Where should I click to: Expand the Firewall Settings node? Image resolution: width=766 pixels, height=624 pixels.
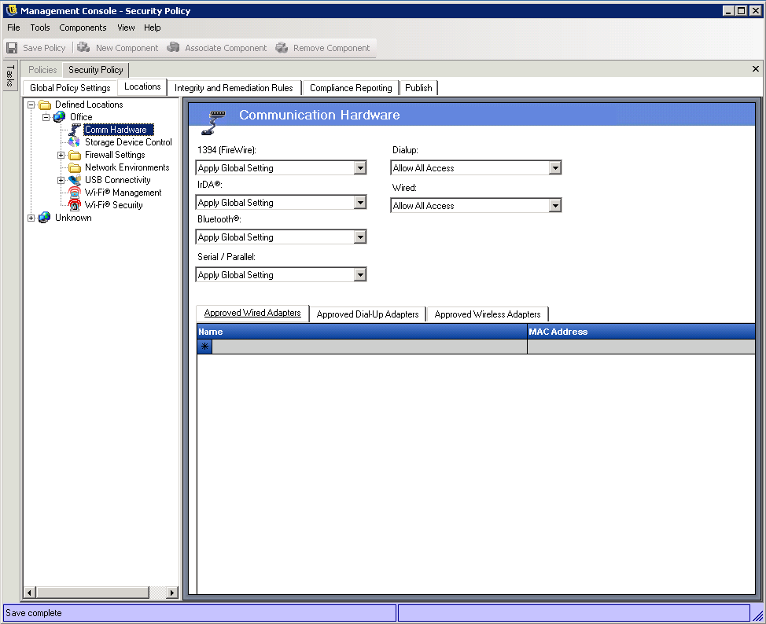(61, 156)
